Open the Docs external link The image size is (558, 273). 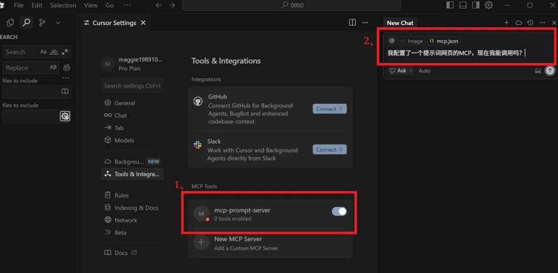point(120,253)
